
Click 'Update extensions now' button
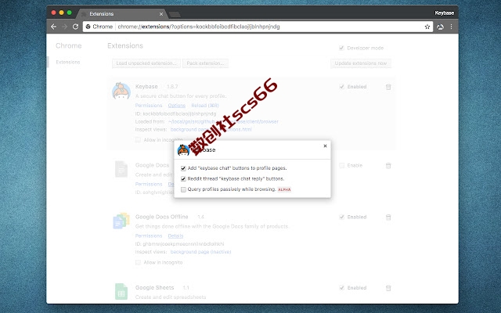[361, 63]
